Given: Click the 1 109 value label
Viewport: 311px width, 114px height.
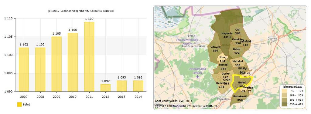Looking at the screenshot, I should point(89,19).
